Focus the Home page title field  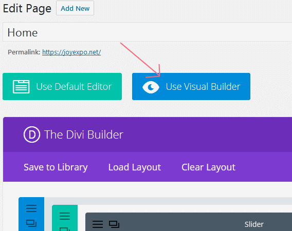148,32
